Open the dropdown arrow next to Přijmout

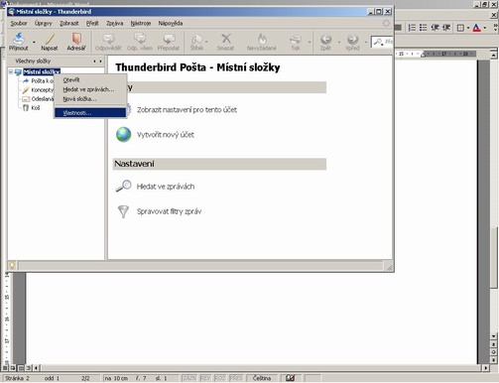[x=34, y=42]
